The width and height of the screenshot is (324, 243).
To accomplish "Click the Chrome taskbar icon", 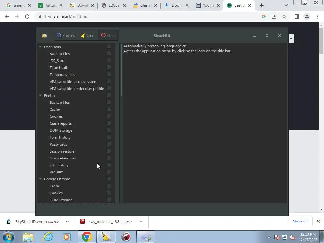I will pos(87,237).
